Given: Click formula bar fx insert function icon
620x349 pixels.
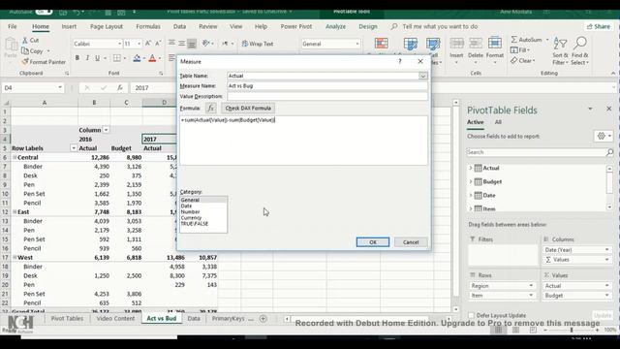Looking at the screenshot, I should point(120,88).
